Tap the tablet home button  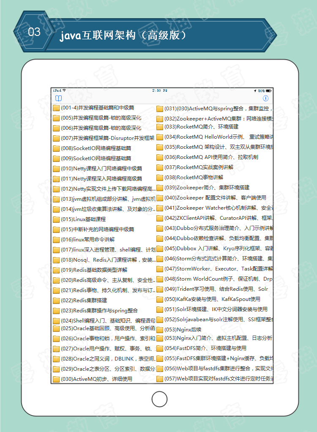pyautogui.click(x=159, y=399)
